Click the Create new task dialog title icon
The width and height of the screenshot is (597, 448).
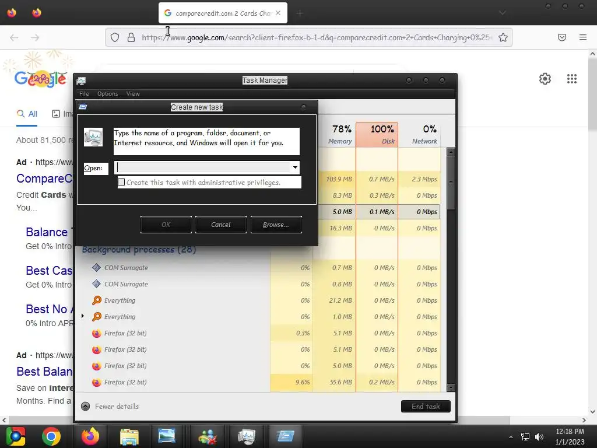coord(83,107)
